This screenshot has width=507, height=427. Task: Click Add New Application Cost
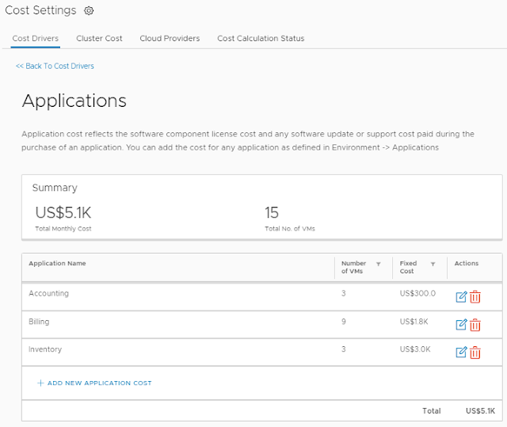(94, 383)
